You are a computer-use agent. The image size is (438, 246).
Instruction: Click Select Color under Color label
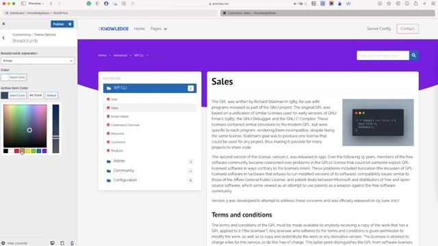[x=17, y=77]
